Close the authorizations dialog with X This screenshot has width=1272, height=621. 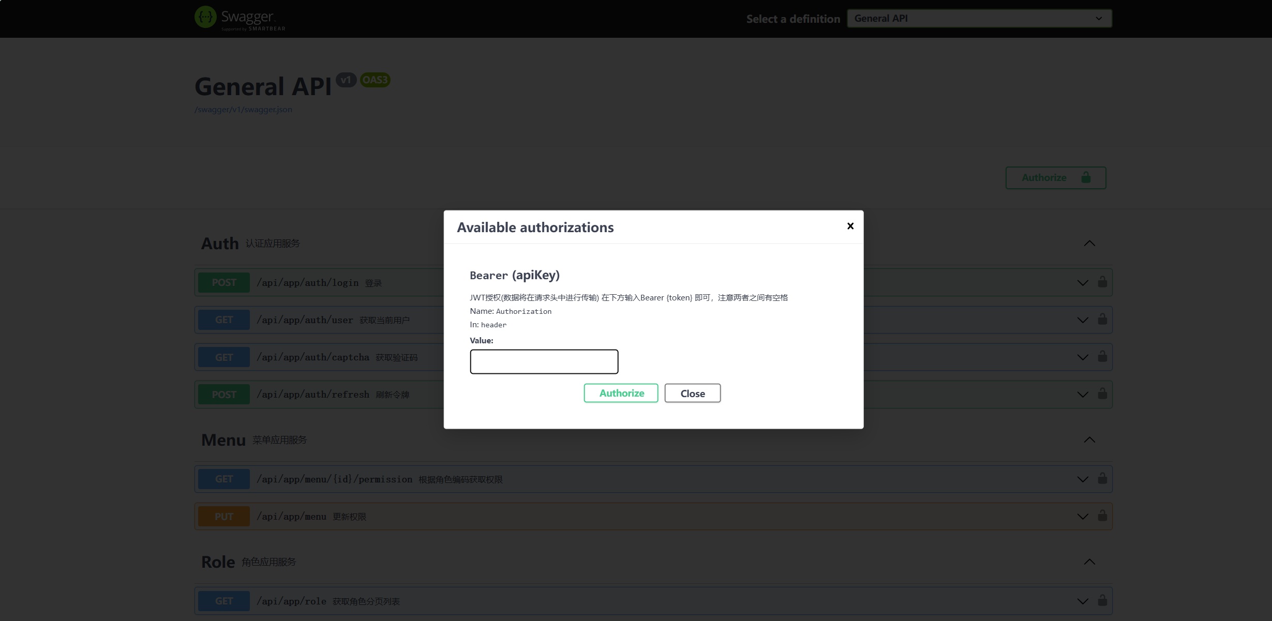click(x=850, y=226)
